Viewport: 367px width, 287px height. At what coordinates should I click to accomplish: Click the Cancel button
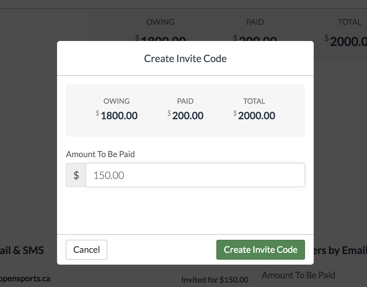(86, 250)
